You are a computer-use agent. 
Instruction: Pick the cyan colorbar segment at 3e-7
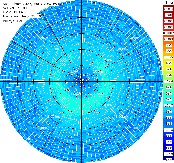169,99
